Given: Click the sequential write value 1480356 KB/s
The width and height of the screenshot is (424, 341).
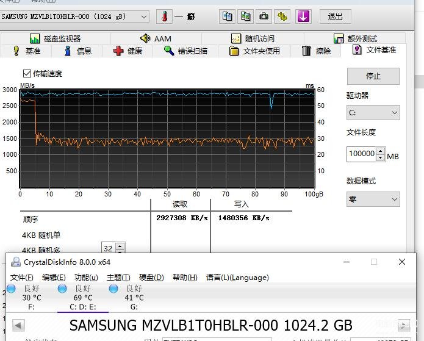Looking at the screenshot, I should click(x=243, y=218).
